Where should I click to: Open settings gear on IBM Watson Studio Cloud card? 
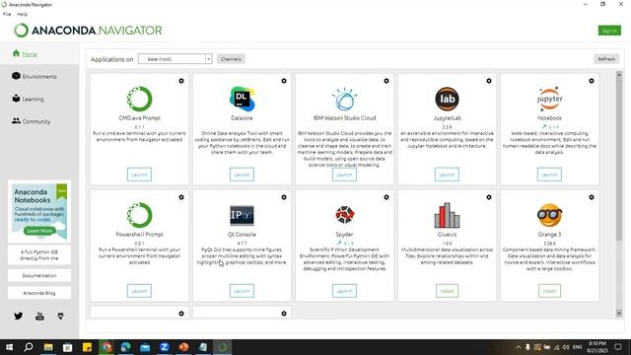pyautogui.click(x=386, y=81)
